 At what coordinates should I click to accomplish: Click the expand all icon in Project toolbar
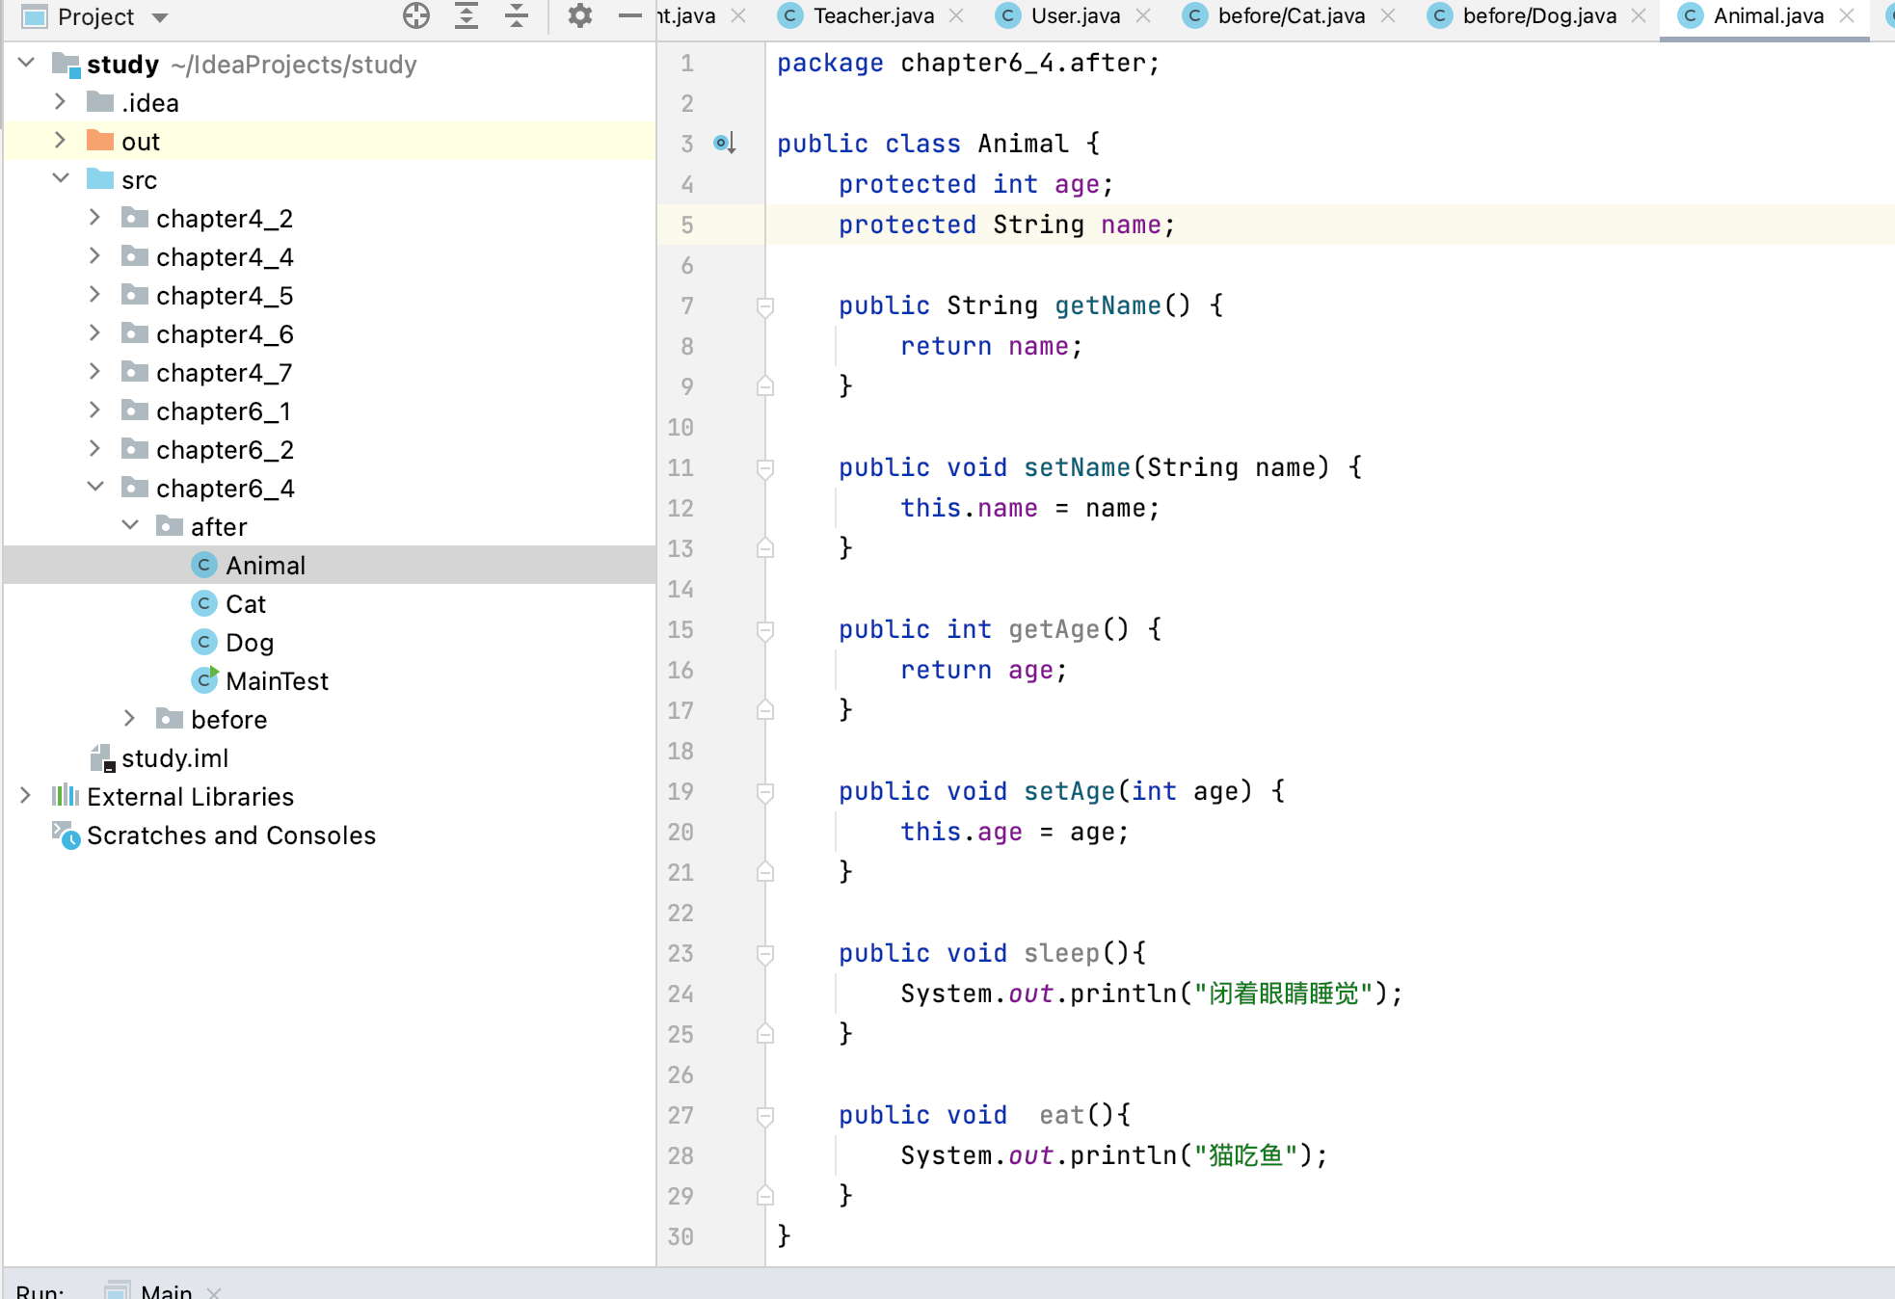coord(467,15)
